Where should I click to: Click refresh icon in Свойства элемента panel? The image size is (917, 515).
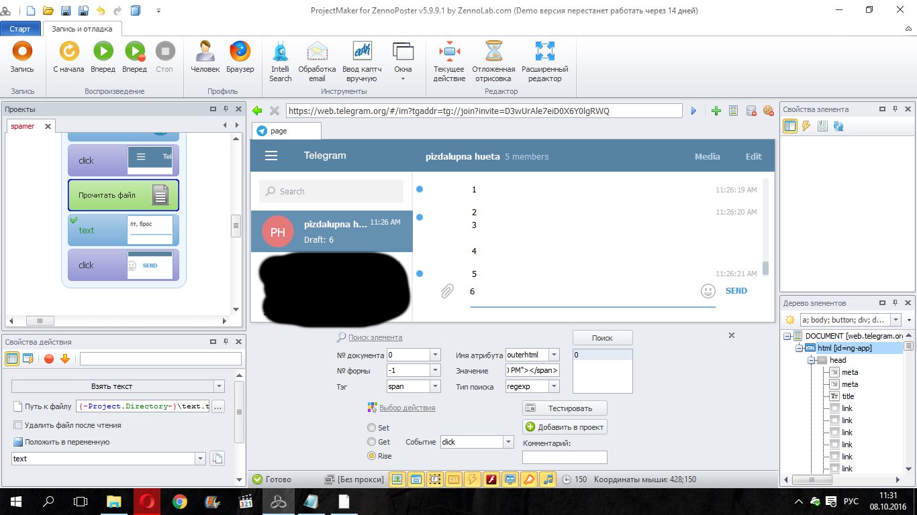[838, 126]
